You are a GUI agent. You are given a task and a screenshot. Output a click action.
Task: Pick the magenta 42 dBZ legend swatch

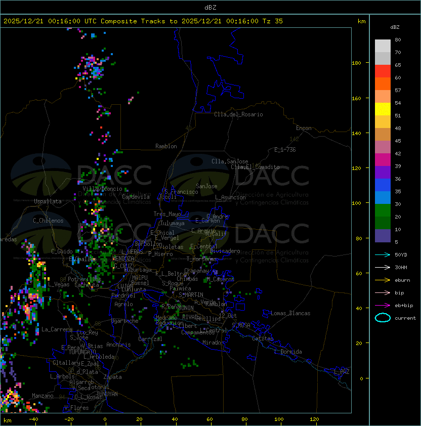pos(383,159)
